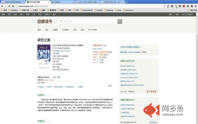This screenshot has height=124, width=198.
Task: Switch to the Chrome 网上应用店 tab
Action: point(88,2)
